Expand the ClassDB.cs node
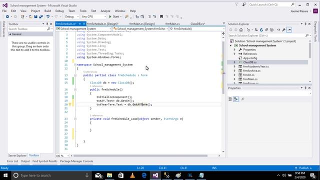This screenshot has width=320, height=180. (x=234, y=62)
